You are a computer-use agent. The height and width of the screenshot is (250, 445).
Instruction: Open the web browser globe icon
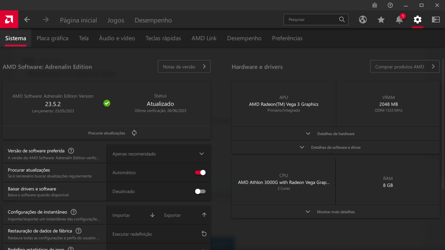tap(363, 20)
